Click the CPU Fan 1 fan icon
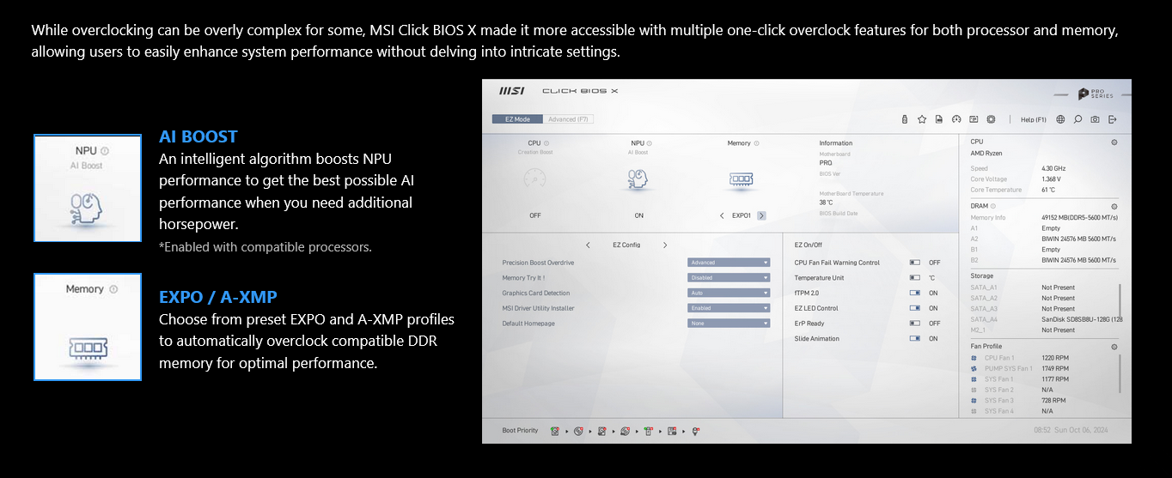The width and height of the screenshot is (1172, 478). tap(974, 358)
